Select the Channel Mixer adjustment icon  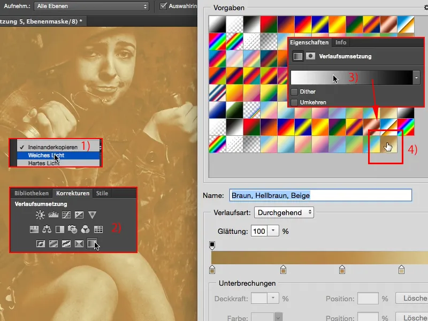tap(86, 229)
